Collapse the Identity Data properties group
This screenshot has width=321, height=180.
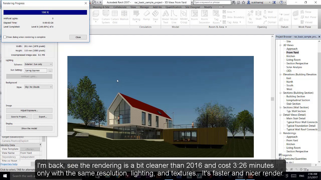click(x=40, y=145)
